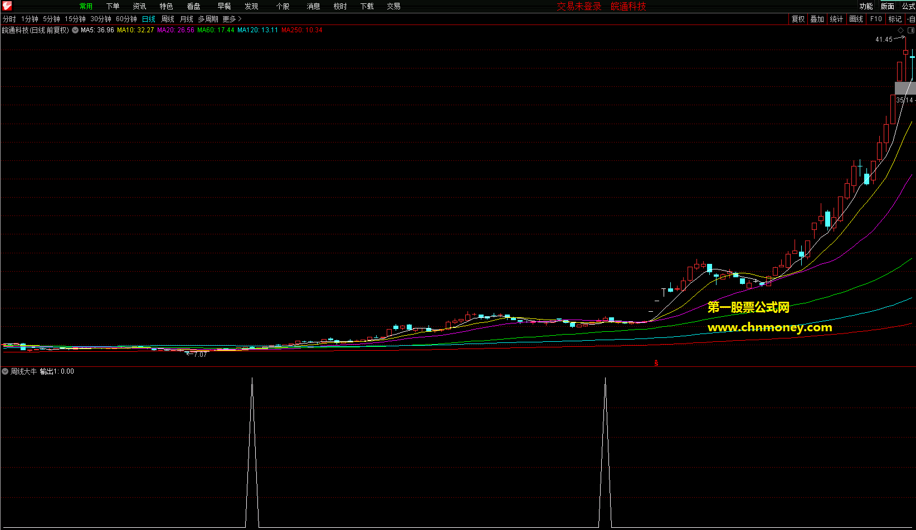Open the 版面 tab
Screen dimensions: 916x530
pos(887,6)
